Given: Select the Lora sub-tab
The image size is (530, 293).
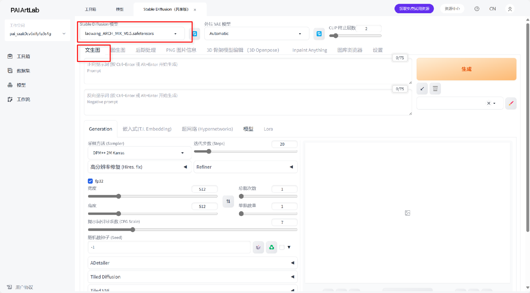Looking at the screenshot, I should (x=268, y=129).
